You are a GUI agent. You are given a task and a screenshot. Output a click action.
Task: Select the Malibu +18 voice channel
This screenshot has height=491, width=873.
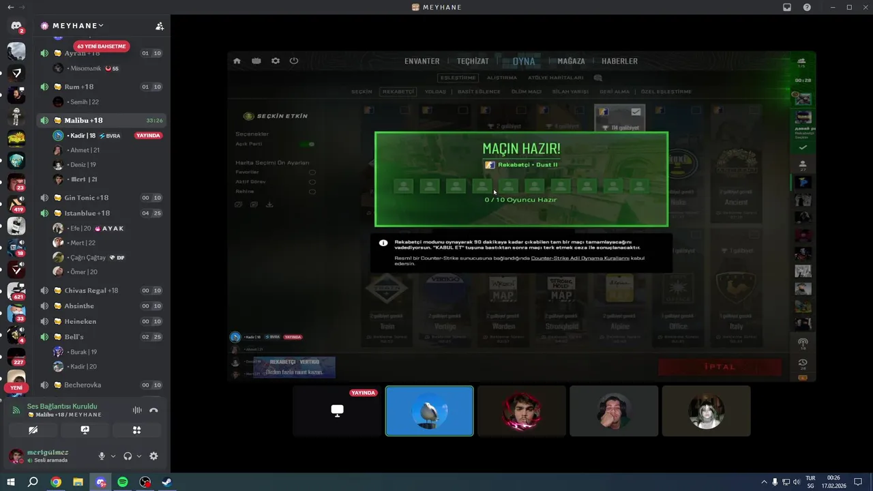(x=102, y=120)
